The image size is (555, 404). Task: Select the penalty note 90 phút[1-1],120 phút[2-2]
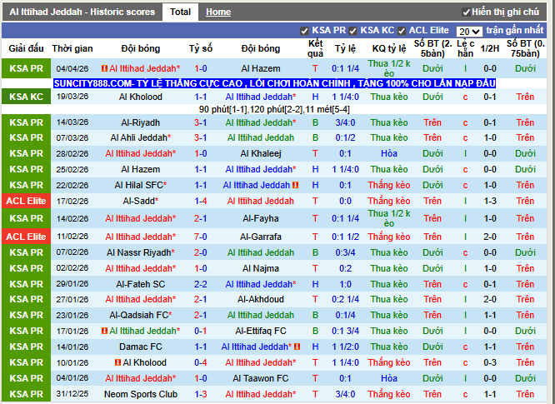click(x=274, y=109)
